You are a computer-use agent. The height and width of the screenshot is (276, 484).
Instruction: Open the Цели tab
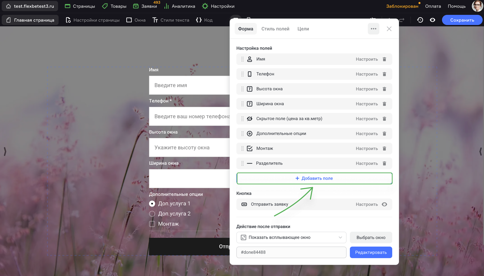[x=303, y=29]
